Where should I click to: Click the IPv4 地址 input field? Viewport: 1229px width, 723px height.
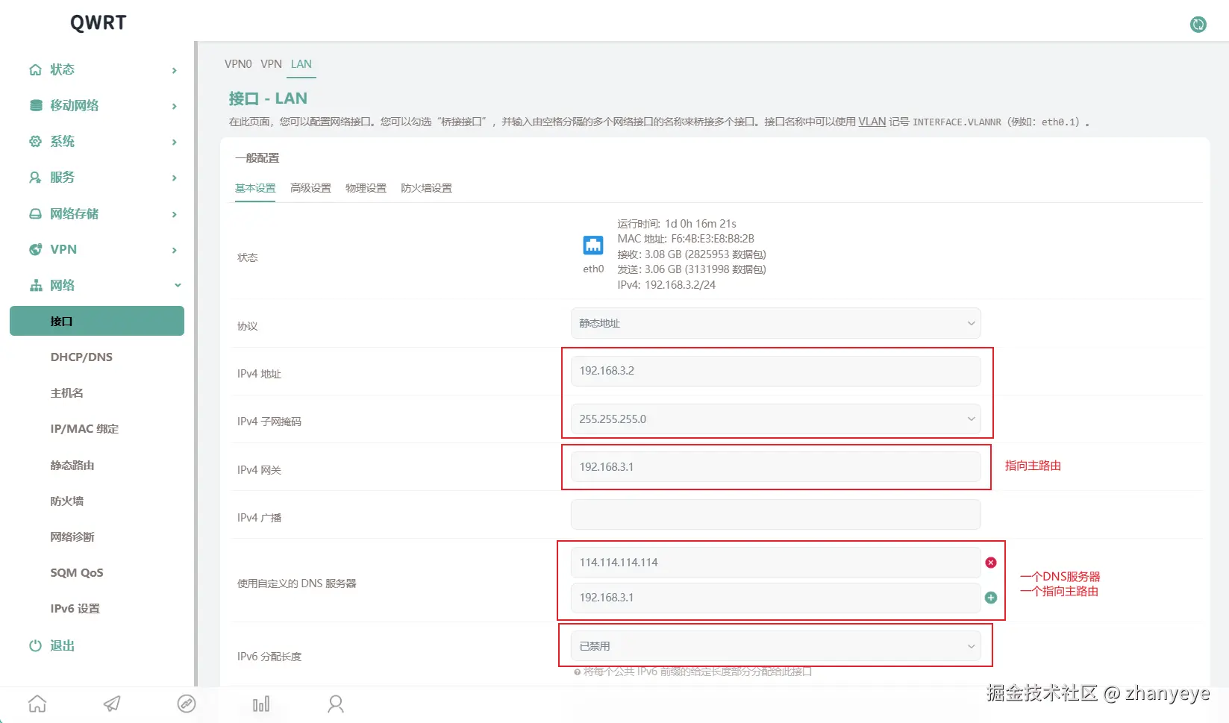[x=776, y=371]
